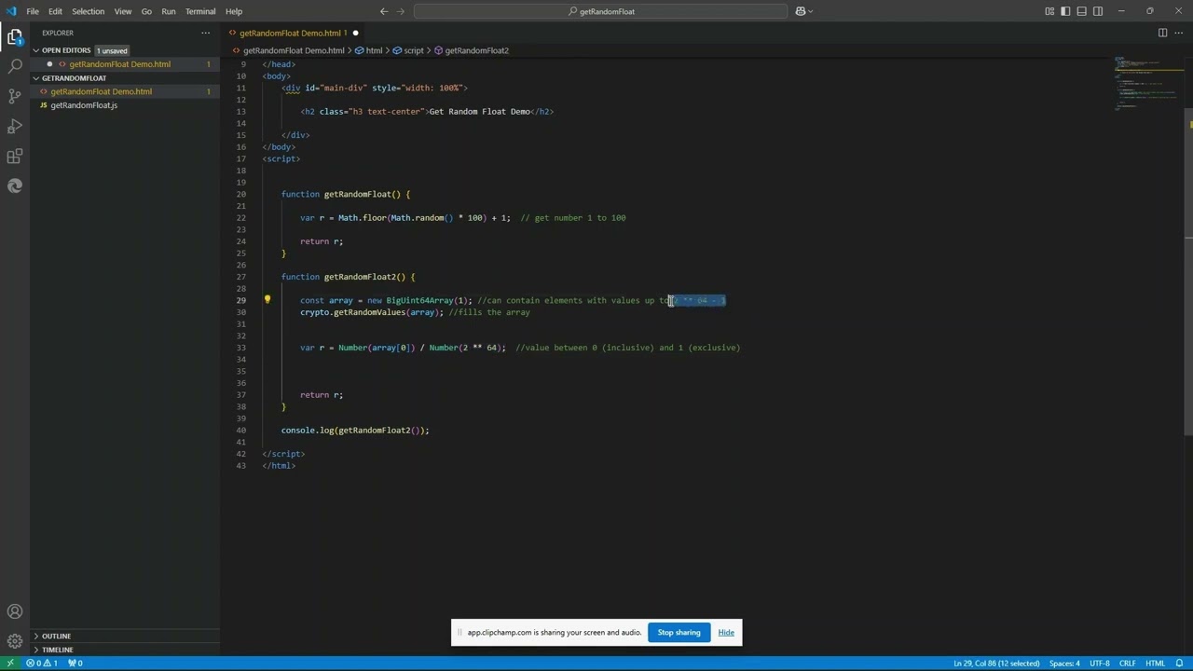This screenshot has width=1193, height=671.
Task: Click the 'return r;' text on line 37
Action: click(x=322, y=395)
